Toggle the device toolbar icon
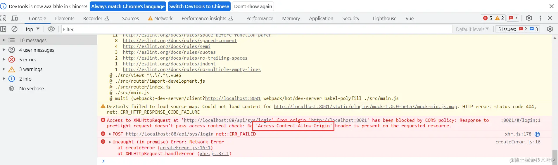The width and height of the screenshot is (558, 165). (x=14, y=18)
